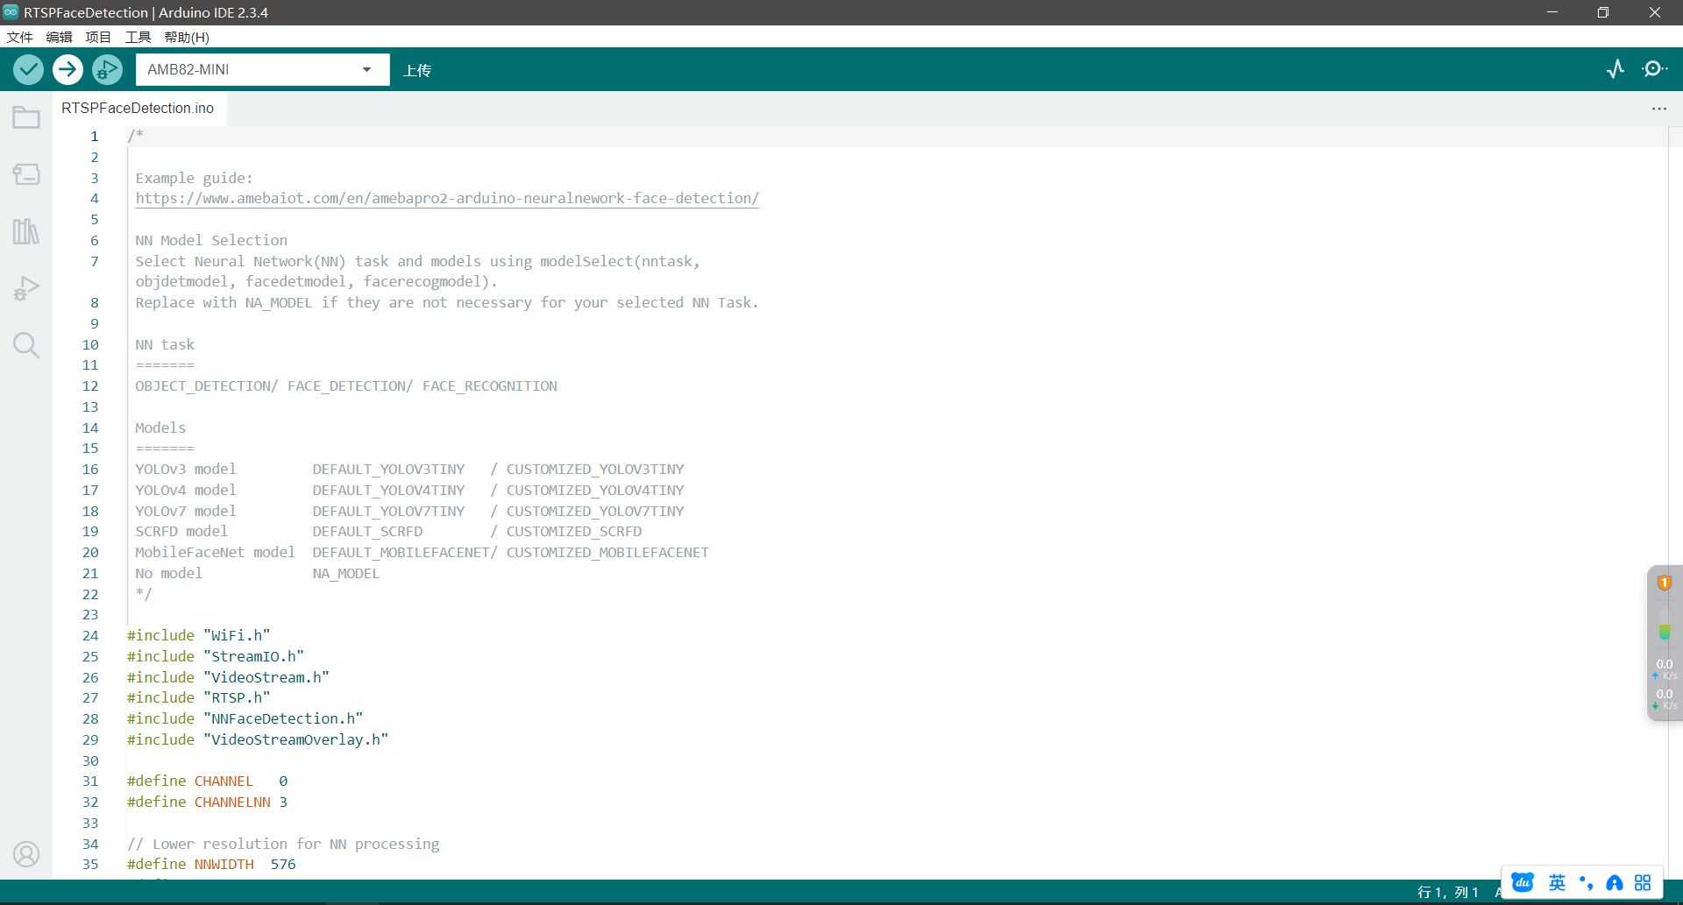Open the Debug sidebar panel
1683x905 pixels.
coord(26,288)
